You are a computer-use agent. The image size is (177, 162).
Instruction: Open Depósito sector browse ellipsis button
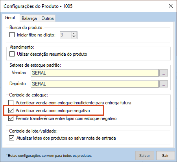click(x=164, y=84)
